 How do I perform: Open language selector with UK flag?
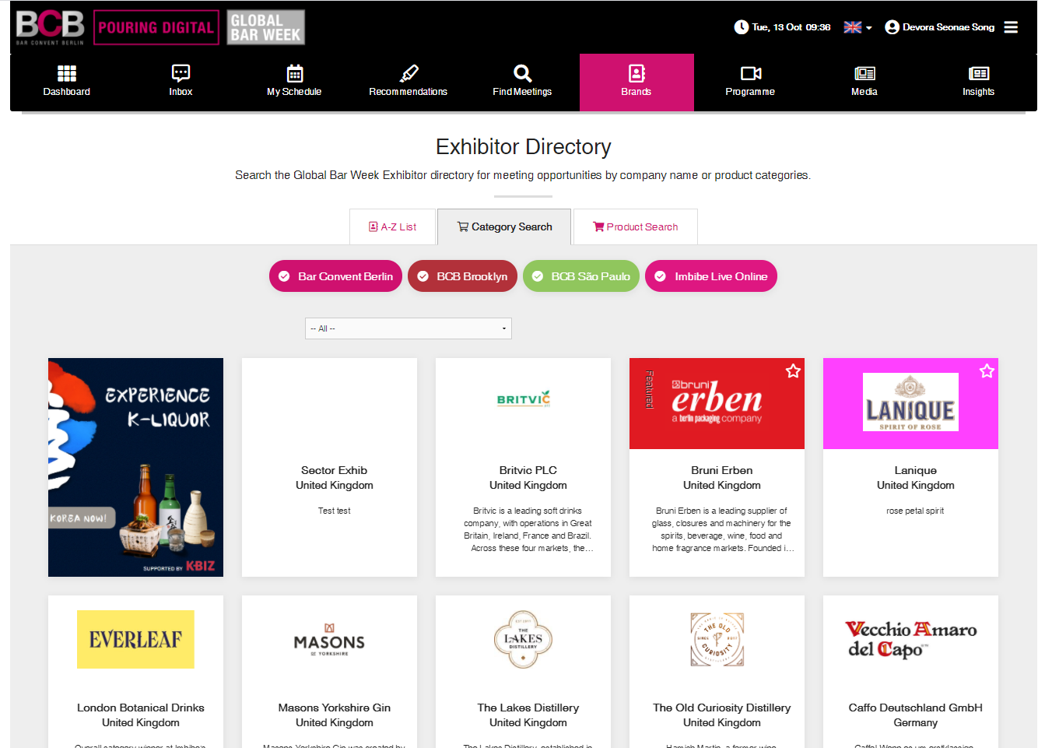(x=857, y=27)
